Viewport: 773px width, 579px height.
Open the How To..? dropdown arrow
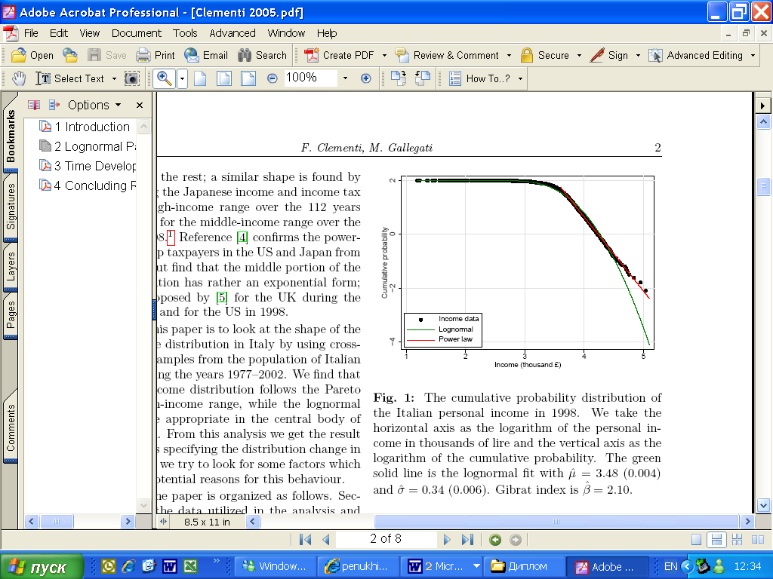point(520,78)
